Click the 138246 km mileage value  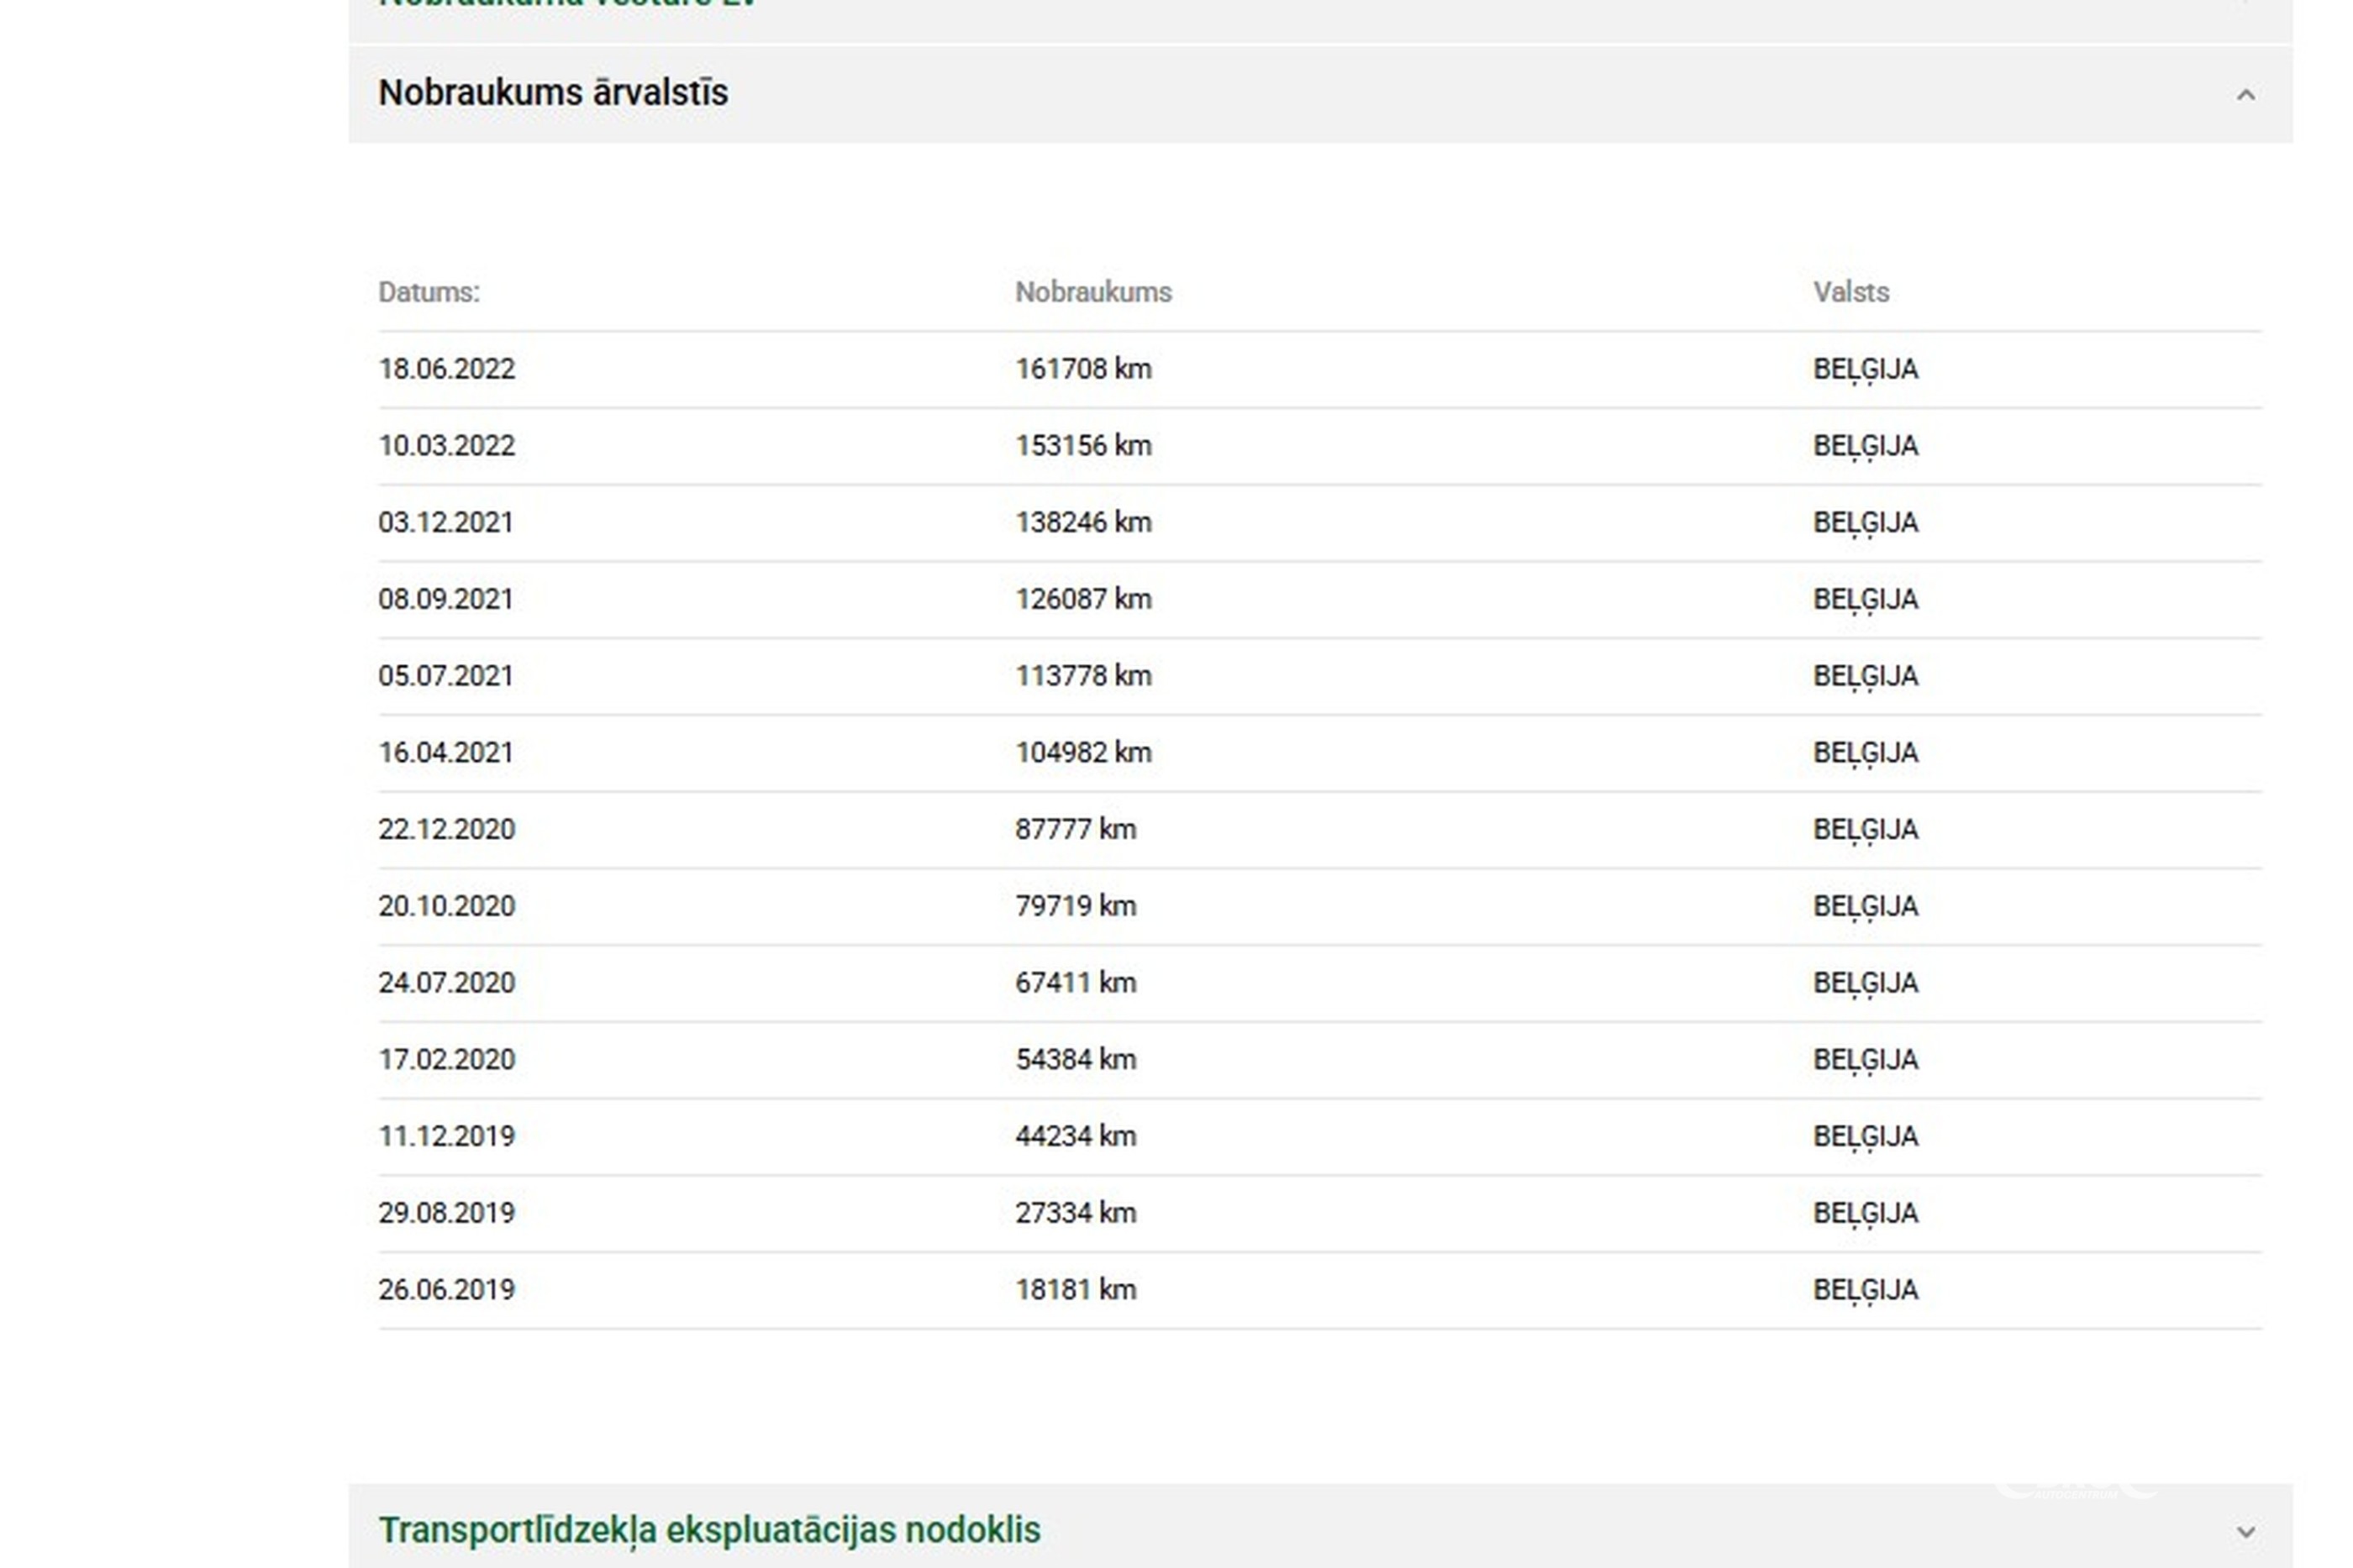coord(1082,522)
